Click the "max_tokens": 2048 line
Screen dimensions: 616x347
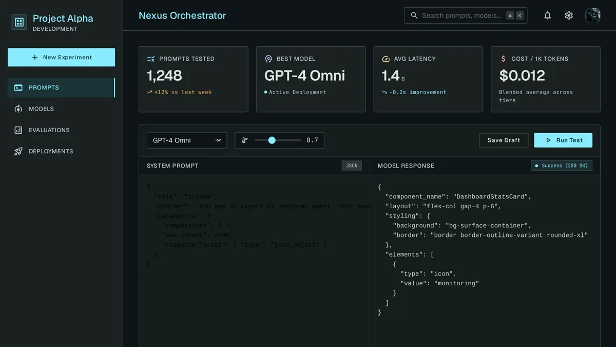197,235
